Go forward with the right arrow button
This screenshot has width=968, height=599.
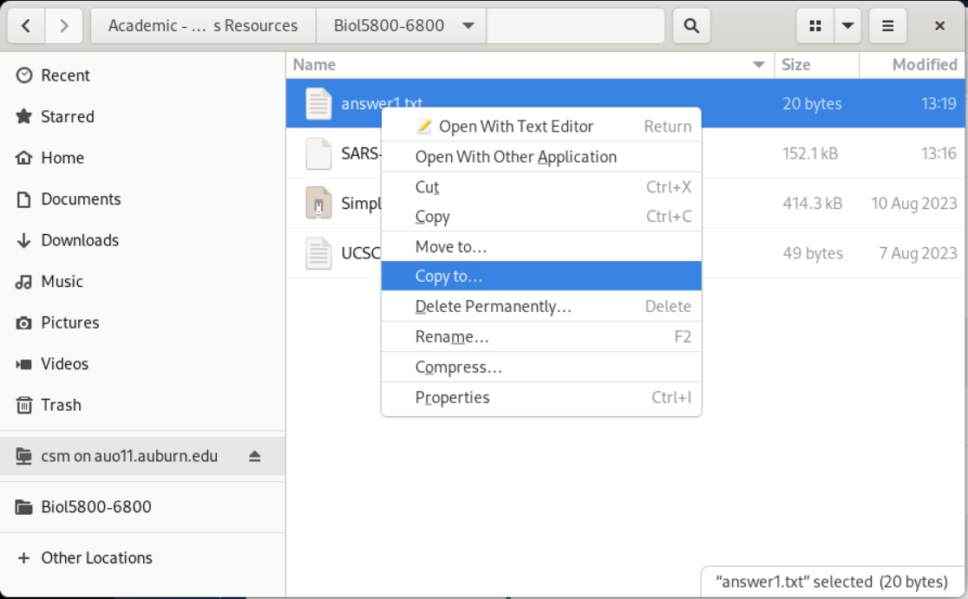pos(63,26)
